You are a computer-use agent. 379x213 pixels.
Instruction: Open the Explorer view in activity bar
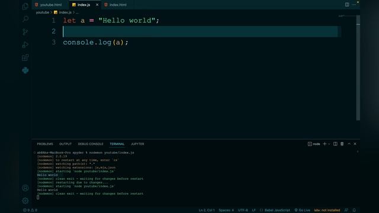[x=25, y=7]
